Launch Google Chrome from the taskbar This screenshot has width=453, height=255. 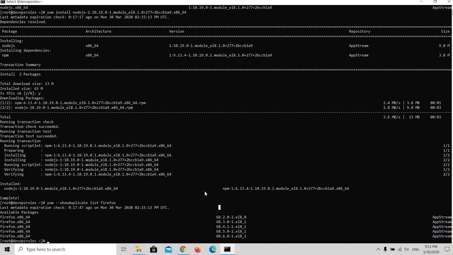[x=183, y=249]
